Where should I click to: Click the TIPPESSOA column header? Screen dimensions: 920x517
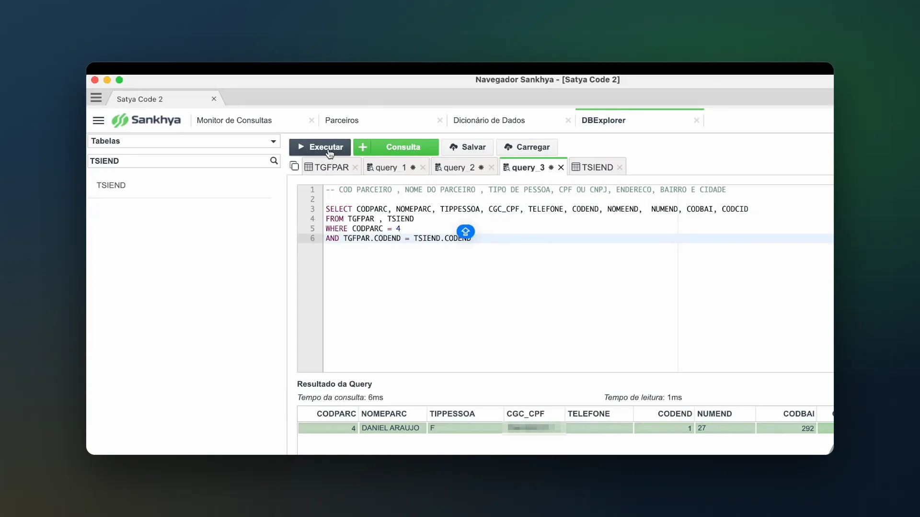pos(465,414)
